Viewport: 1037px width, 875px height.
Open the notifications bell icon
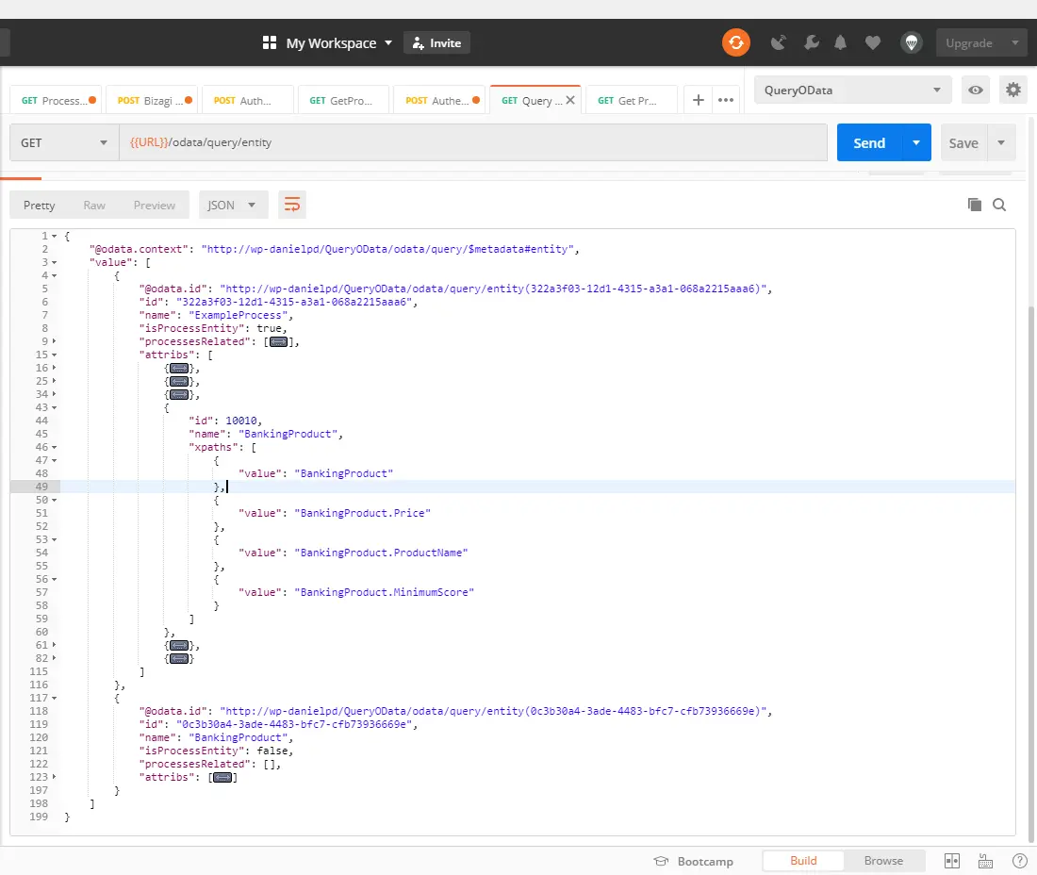[x=840, y=43]
